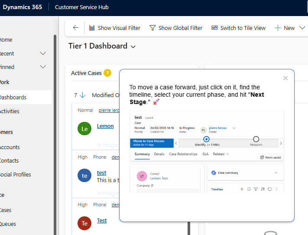Image resolution: width=308 pixels, height=235 pixels.
Task: Click the pierre lero owner link
Action: click(109, 110)
